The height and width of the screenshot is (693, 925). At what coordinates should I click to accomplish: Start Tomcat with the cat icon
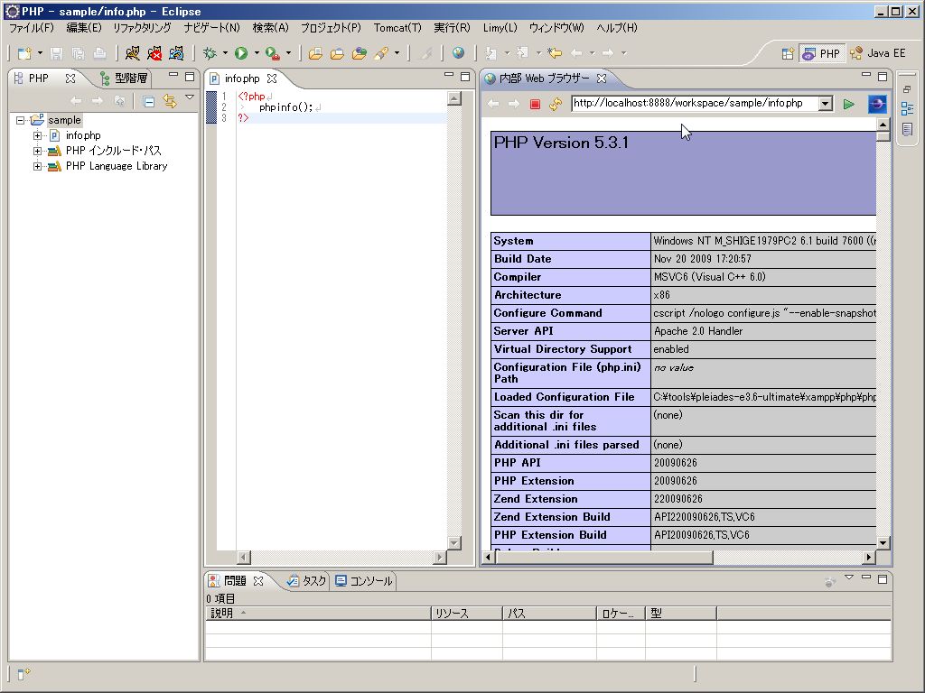pyautogui.click(x=133, y=53)
